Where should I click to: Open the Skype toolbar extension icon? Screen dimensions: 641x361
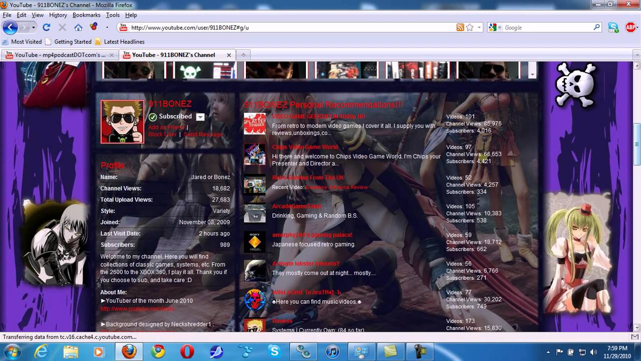(613, 28)
